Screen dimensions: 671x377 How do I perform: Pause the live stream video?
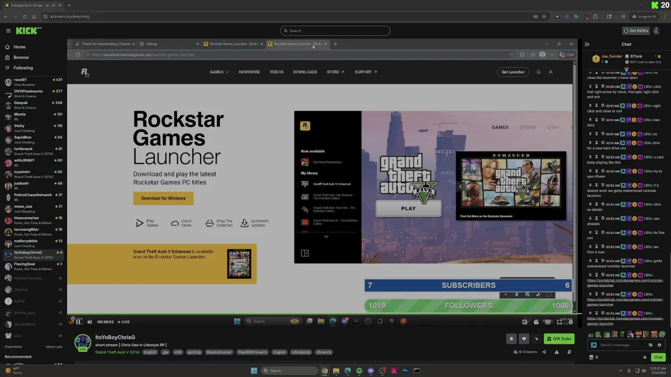79,321
